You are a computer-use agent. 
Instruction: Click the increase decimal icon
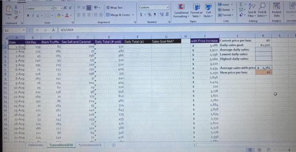tap(162, 15)
